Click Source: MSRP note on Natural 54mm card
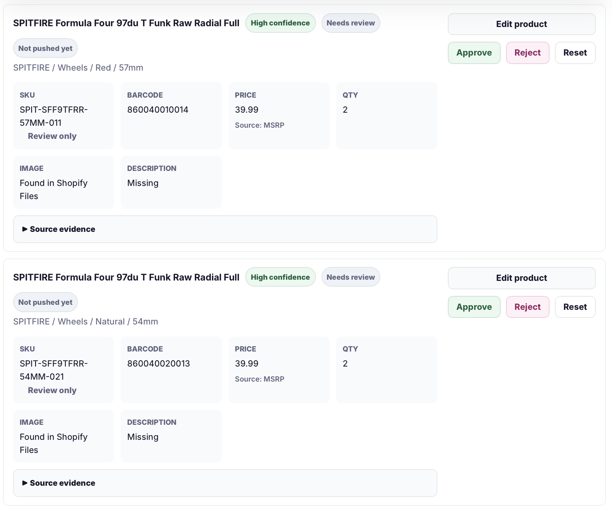This screenshot has width=612, height=517. [259, 379]
